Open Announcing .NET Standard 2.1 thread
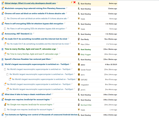159x119 pixels. [18, 34]
